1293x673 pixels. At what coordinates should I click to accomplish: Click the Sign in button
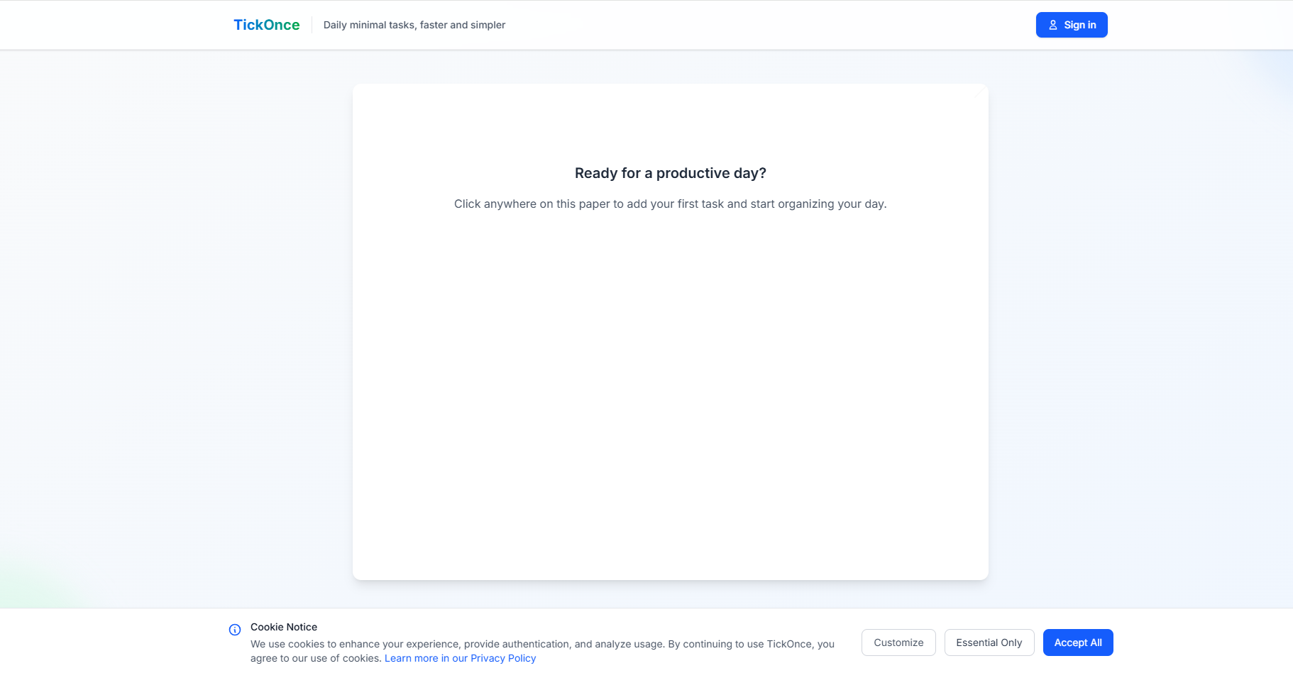click(x=1071, y=24)
